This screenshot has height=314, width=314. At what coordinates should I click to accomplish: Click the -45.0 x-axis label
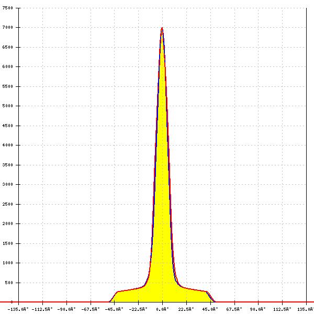[114, 309]
